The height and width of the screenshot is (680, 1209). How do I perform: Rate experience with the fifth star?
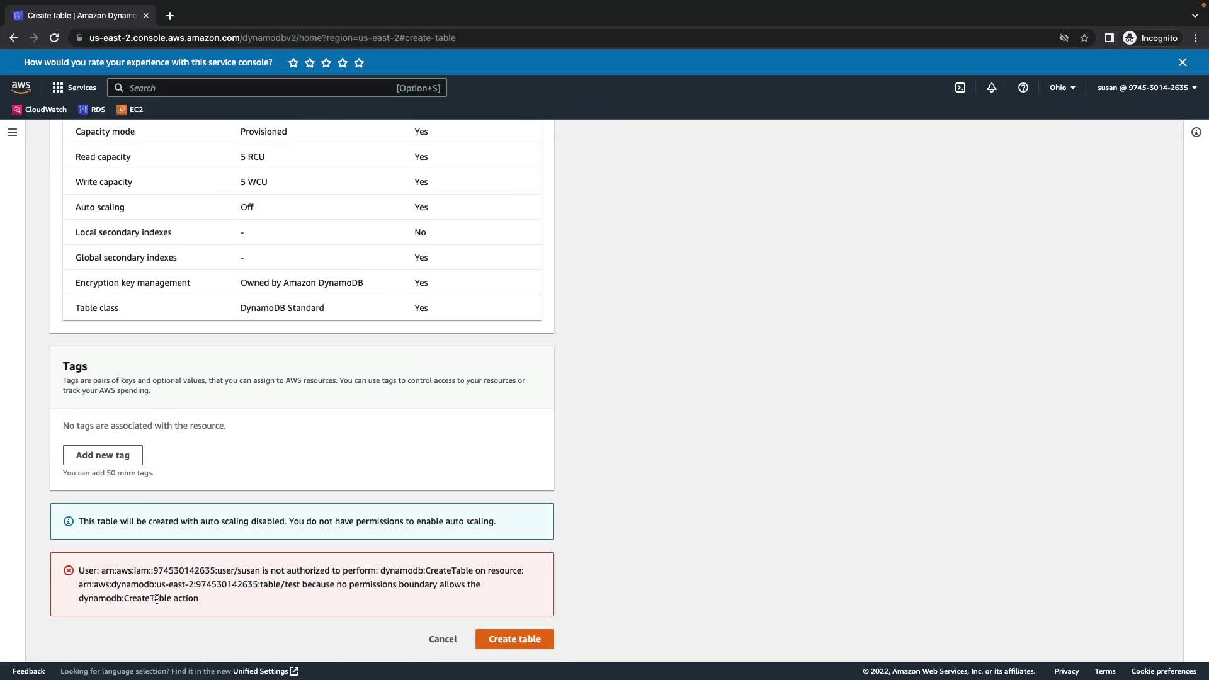coord(359,63)
